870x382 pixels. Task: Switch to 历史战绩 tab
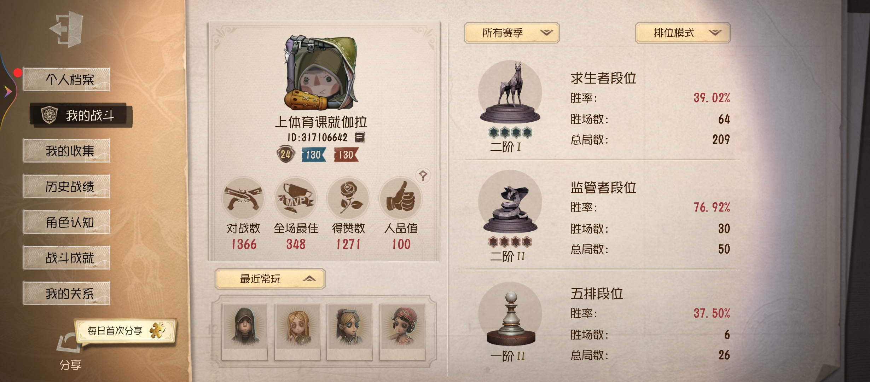pyautogui.click(x=66, y=186)
